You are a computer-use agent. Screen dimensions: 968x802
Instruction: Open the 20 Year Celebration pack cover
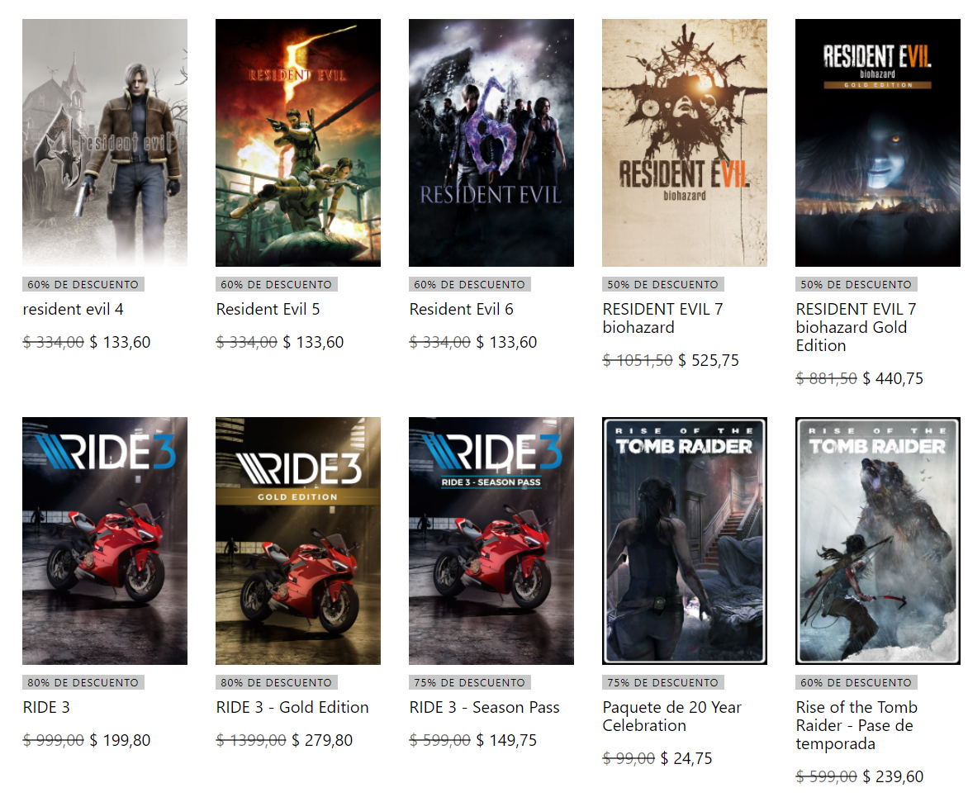coord(685,541)
